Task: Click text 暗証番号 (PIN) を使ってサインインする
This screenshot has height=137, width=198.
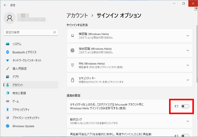Action: 101,67
